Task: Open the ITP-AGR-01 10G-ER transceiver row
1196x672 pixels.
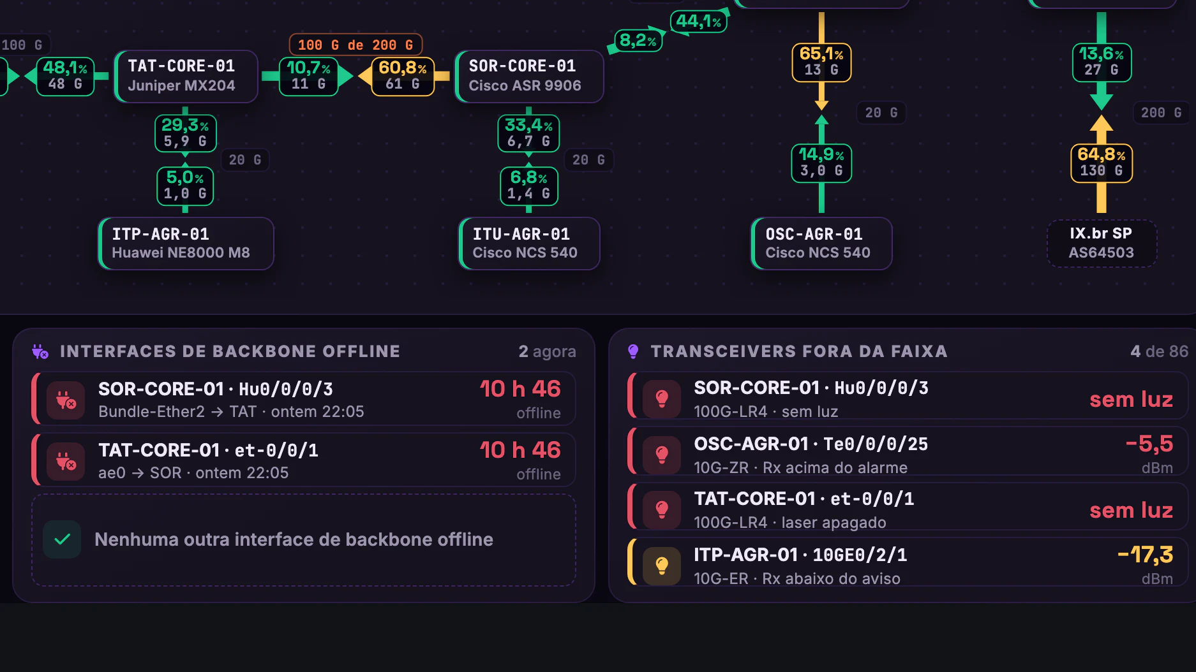Action: click(x=908, y=562)
